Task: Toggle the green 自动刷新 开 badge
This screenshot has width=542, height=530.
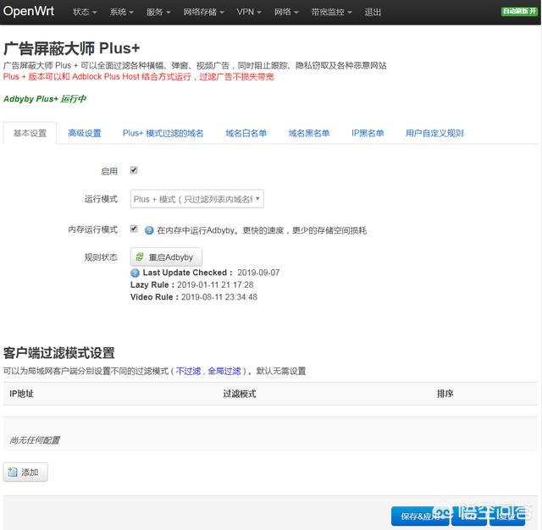Action: [519, 11]
